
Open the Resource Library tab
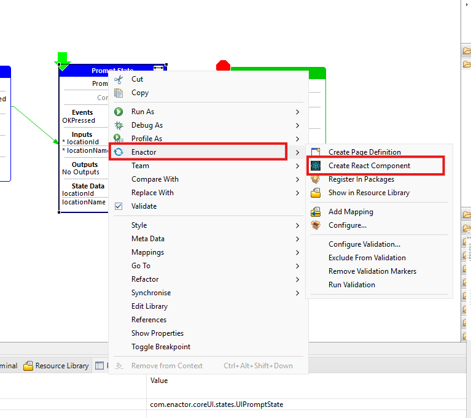[x=56, y=366]
